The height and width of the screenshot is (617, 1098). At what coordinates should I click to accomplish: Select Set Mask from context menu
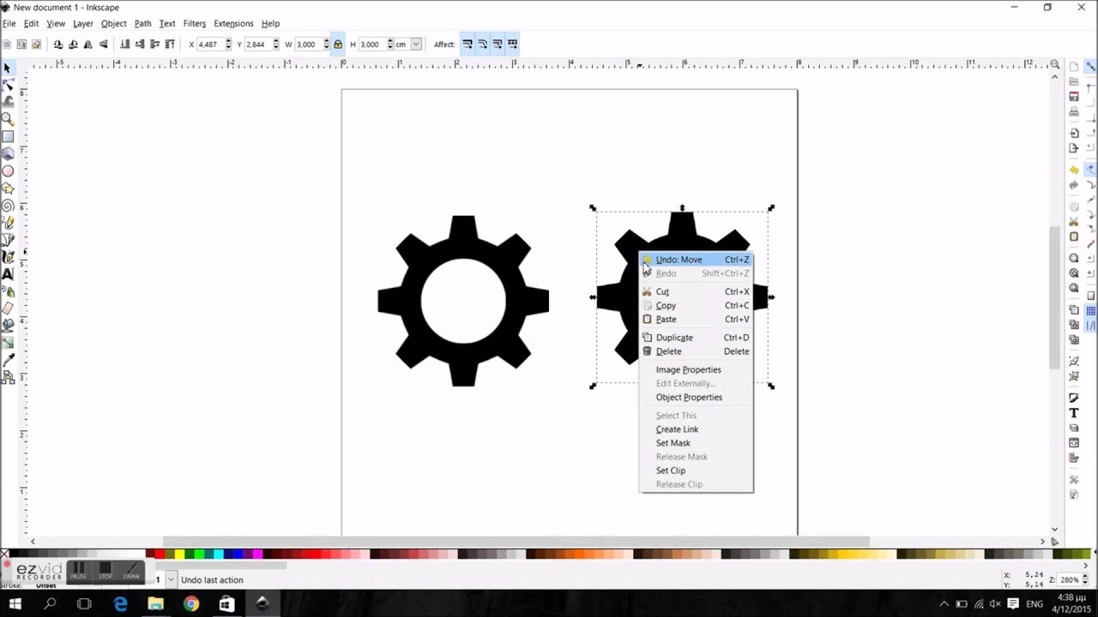[x=673, y=443]
